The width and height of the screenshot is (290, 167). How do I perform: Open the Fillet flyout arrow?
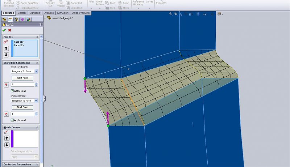[x=91, y=9]
